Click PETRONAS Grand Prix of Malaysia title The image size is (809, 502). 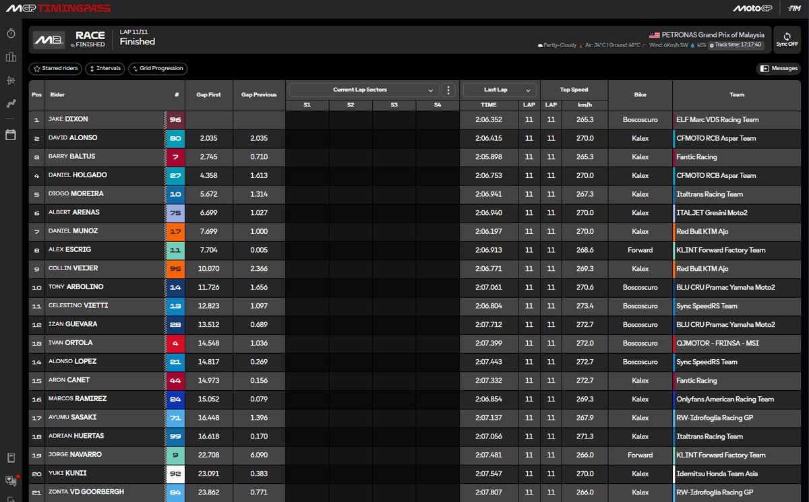[x=713, y=35]
